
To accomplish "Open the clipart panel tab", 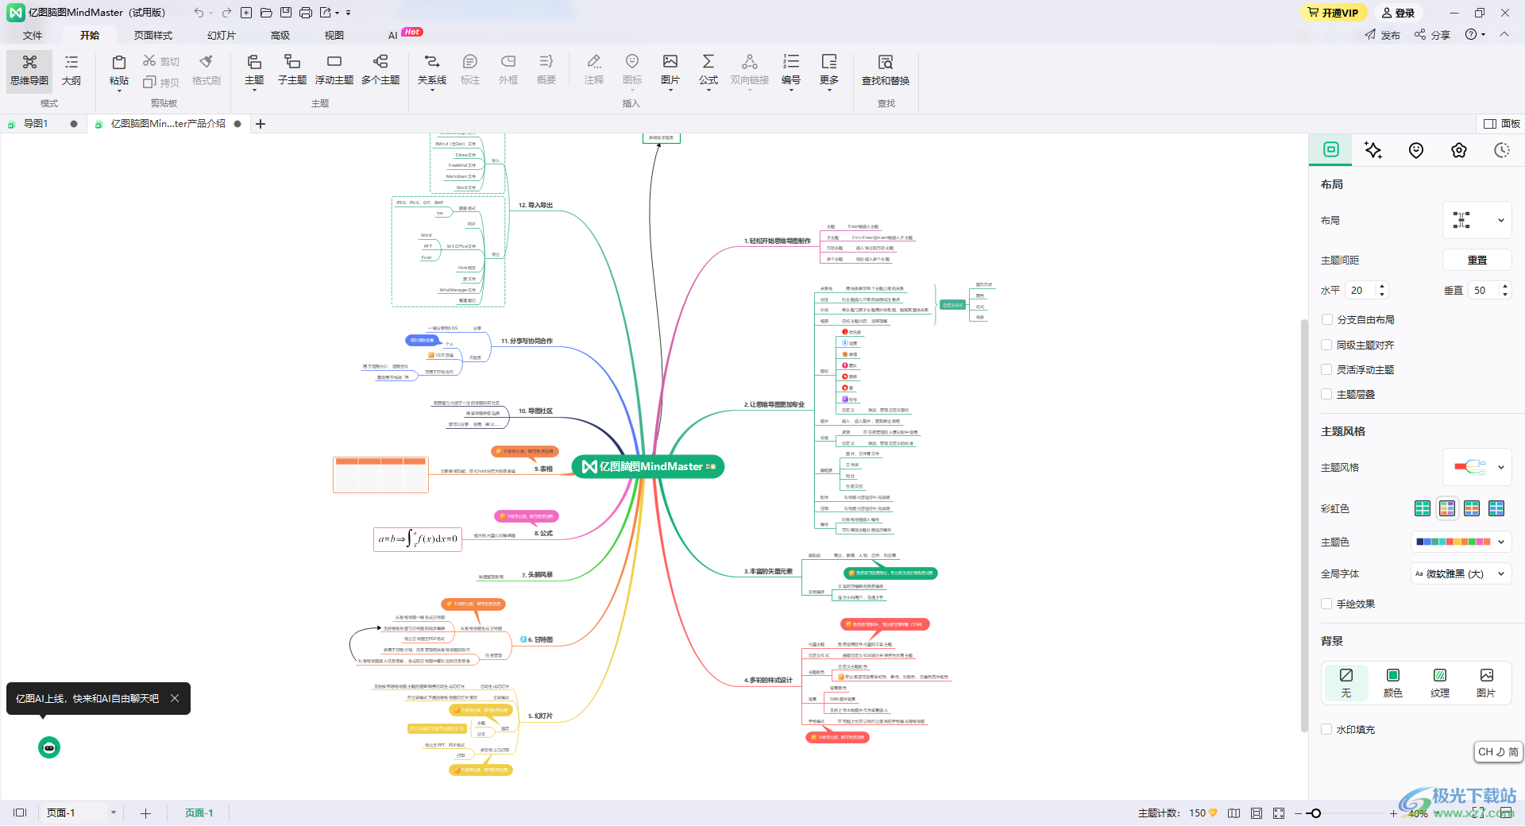I will pyautogui.click(x=1459, y=150).
